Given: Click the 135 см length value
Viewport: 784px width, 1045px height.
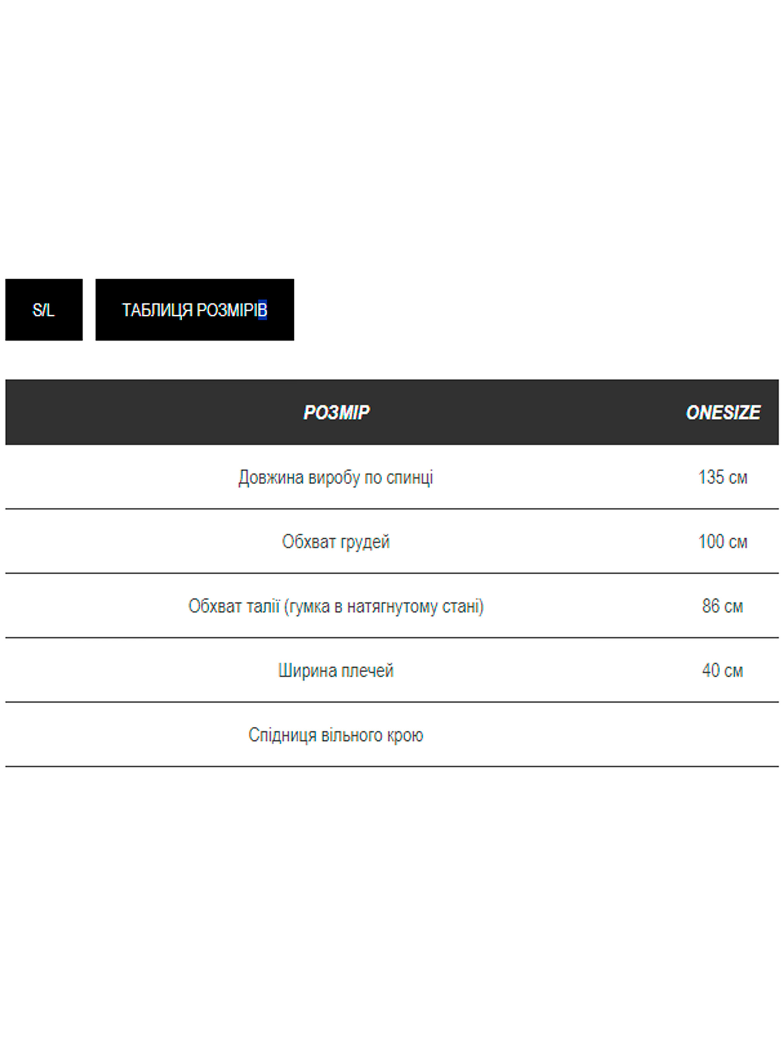Looking at the screenshot, I should [722, 477].
